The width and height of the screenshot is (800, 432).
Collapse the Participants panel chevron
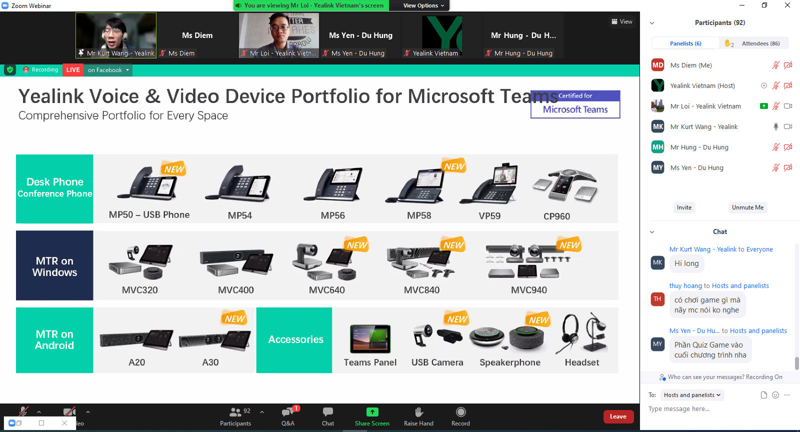pos(652,23)
